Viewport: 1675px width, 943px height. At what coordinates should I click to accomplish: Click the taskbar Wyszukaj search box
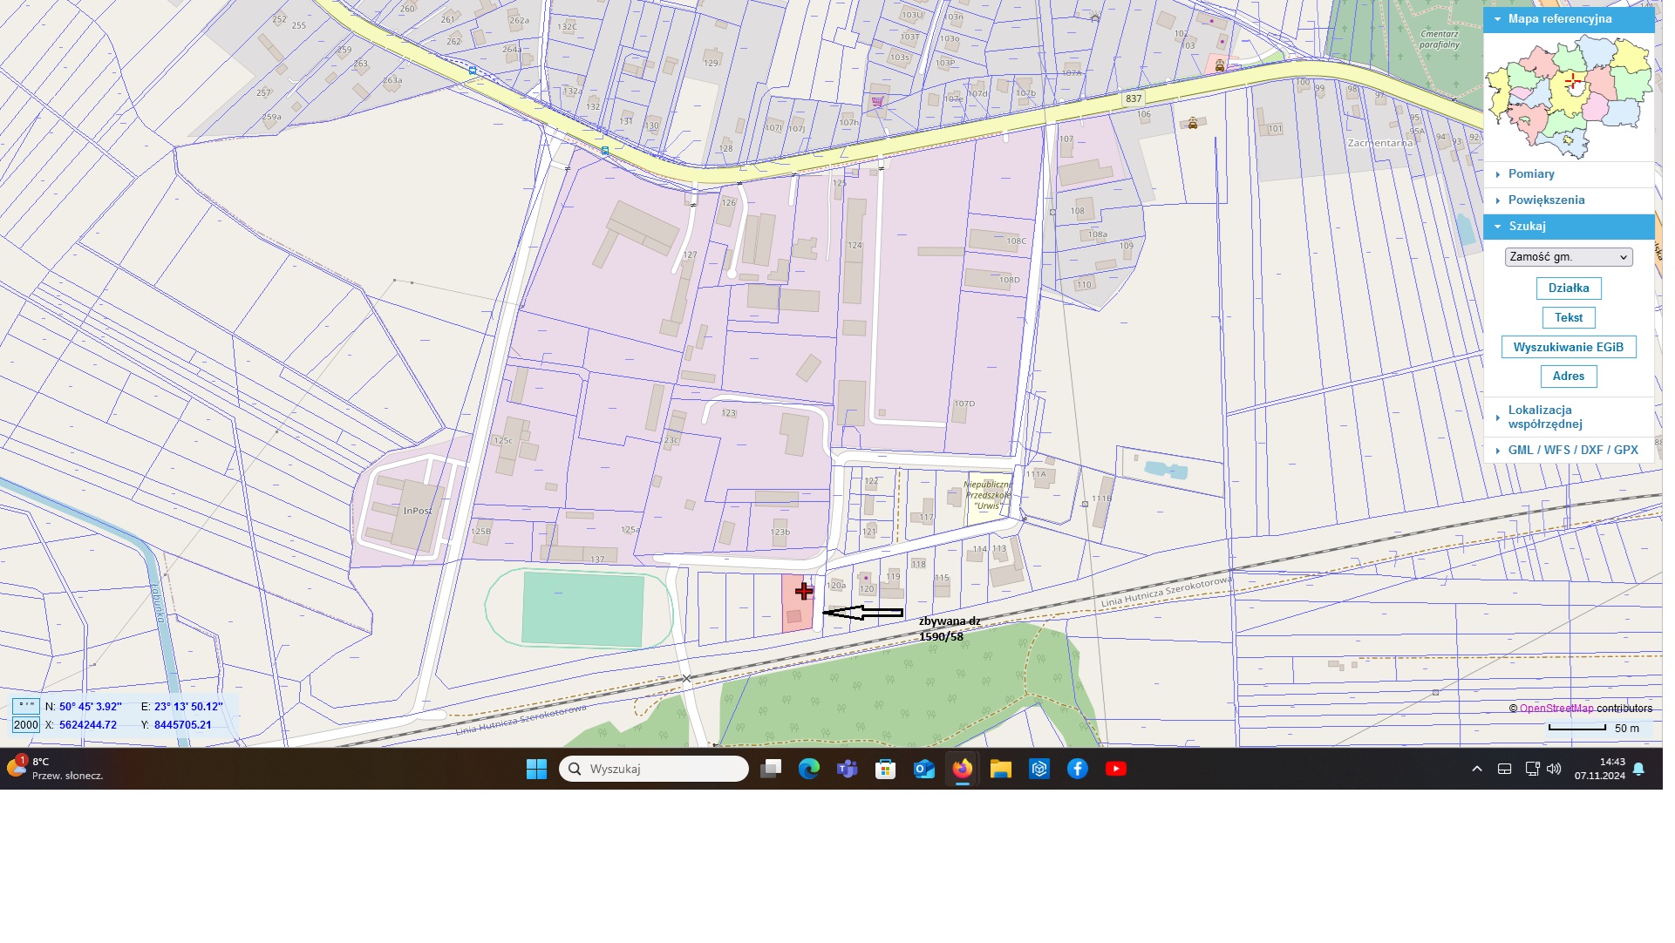click(654, 770)
